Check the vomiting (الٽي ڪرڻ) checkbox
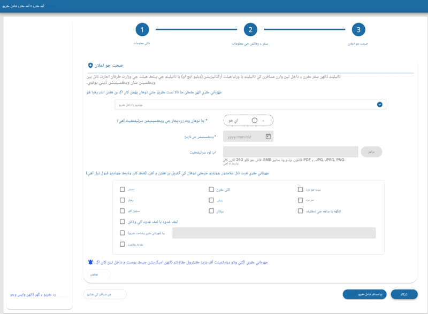Screen dimensions: 428x314 [211, 189]
